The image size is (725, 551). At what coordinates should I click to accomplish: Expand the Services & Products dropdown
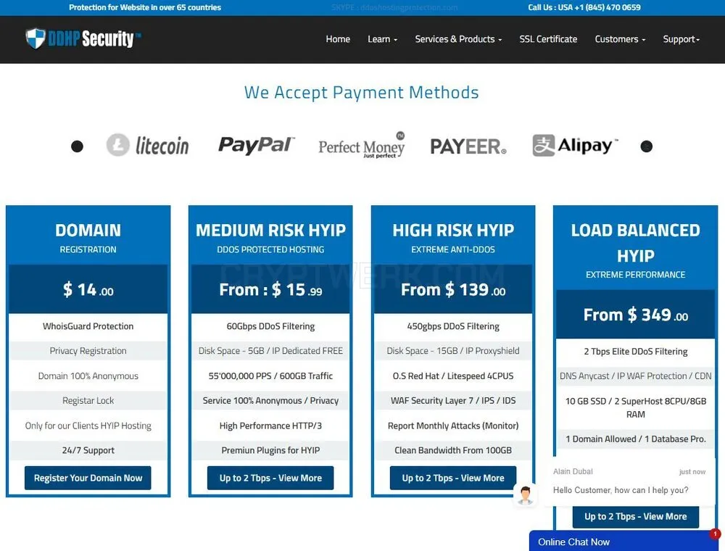458,39
